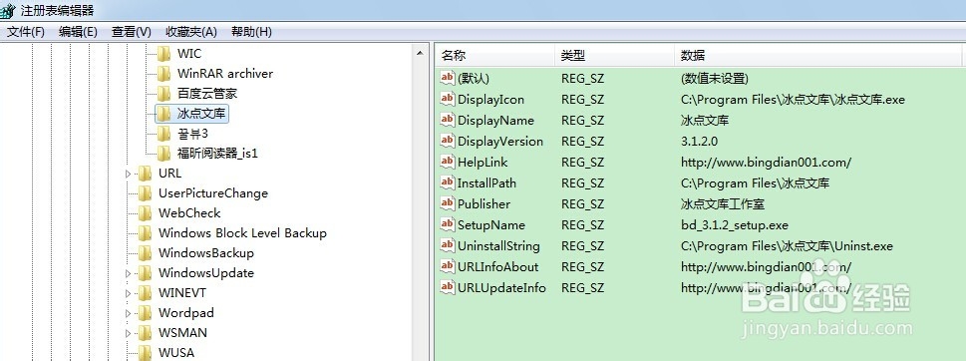Select the Windows Block Level Backup label

click(x=242, y=233)
